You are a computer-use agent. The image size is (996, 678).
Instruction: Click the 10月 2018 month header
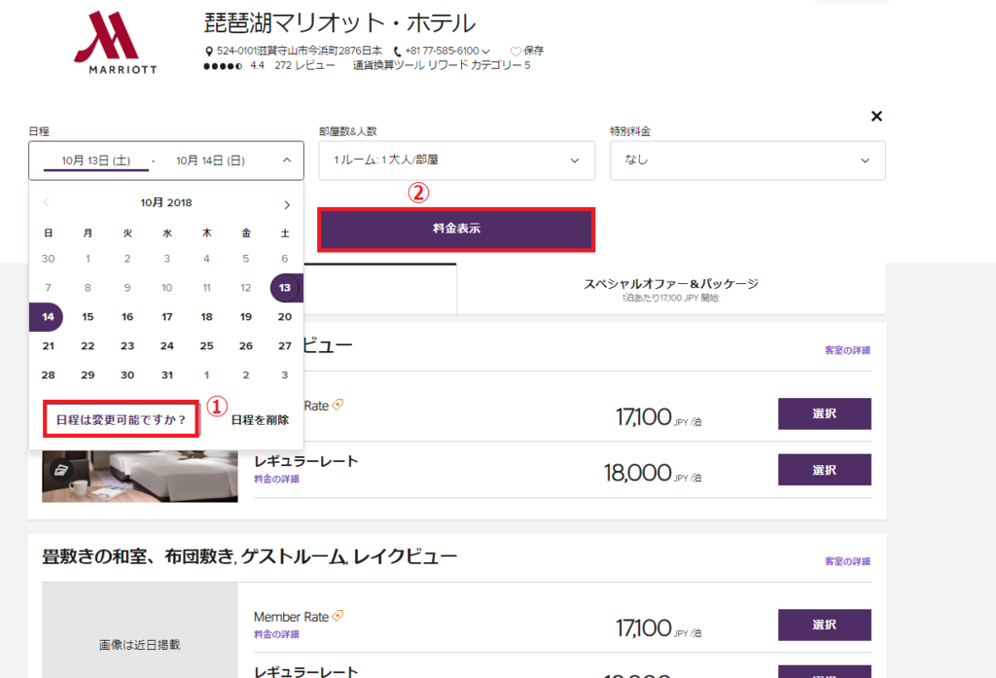click(166, 202)
